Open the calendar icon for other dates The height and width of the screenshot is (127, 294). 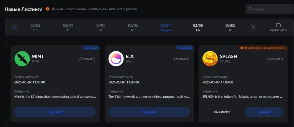(x=278, y=25)
